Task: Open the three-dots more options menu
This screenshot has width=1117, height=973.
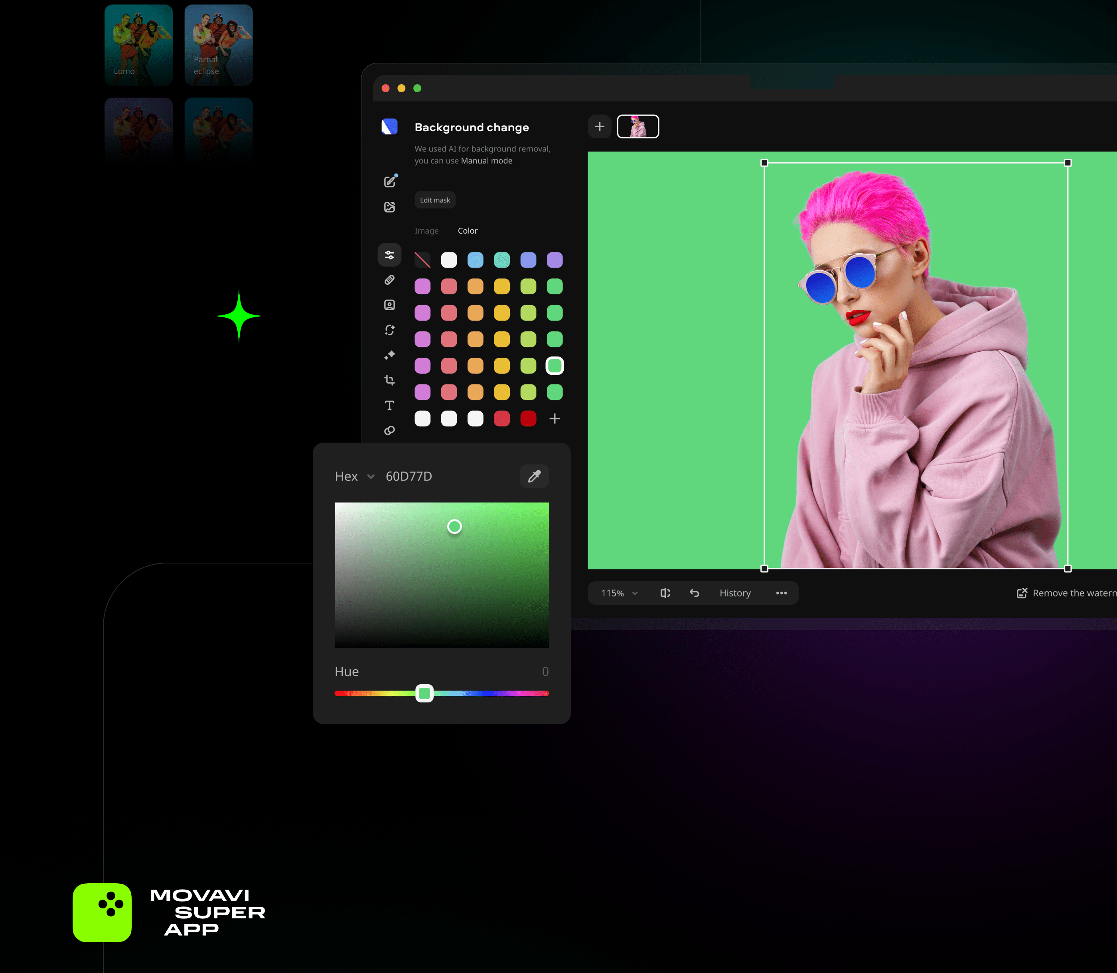Action: click(781, 593)
